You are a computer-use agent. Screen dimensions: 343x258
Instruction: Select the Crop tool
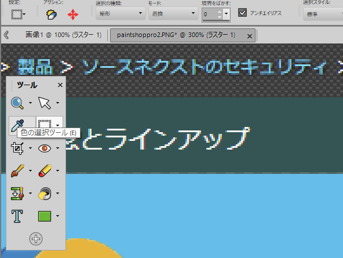click(x=17, y=148)
